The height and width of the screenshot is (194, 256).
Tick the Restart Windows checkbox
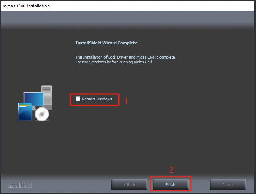coord(78,99)
